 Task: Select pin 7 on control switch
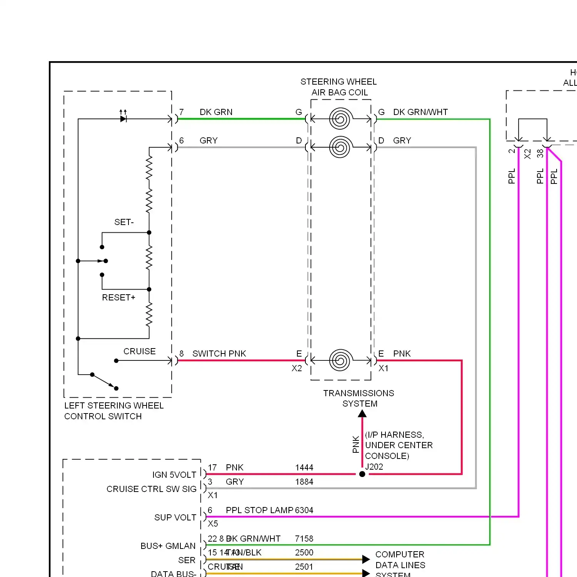click(182, 112)
